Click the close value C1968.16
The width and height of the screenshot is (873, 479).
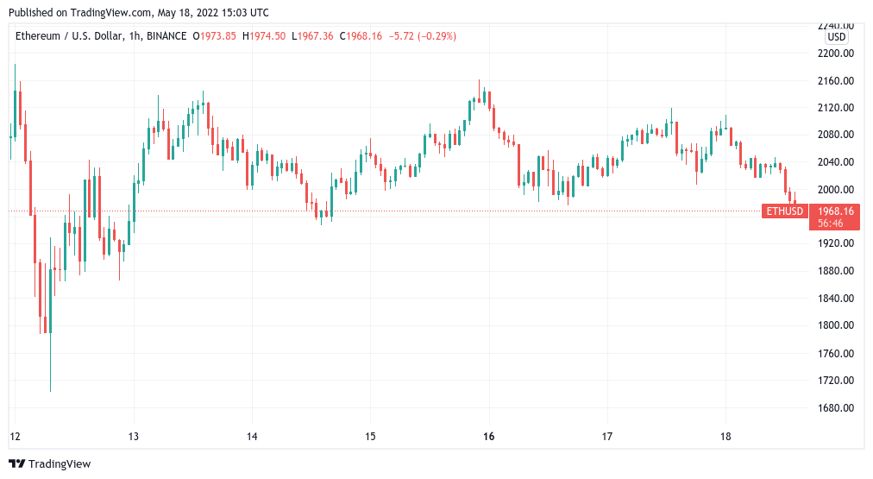coord(362,36)
